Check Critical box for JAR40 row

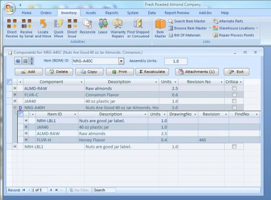[234, 101]
